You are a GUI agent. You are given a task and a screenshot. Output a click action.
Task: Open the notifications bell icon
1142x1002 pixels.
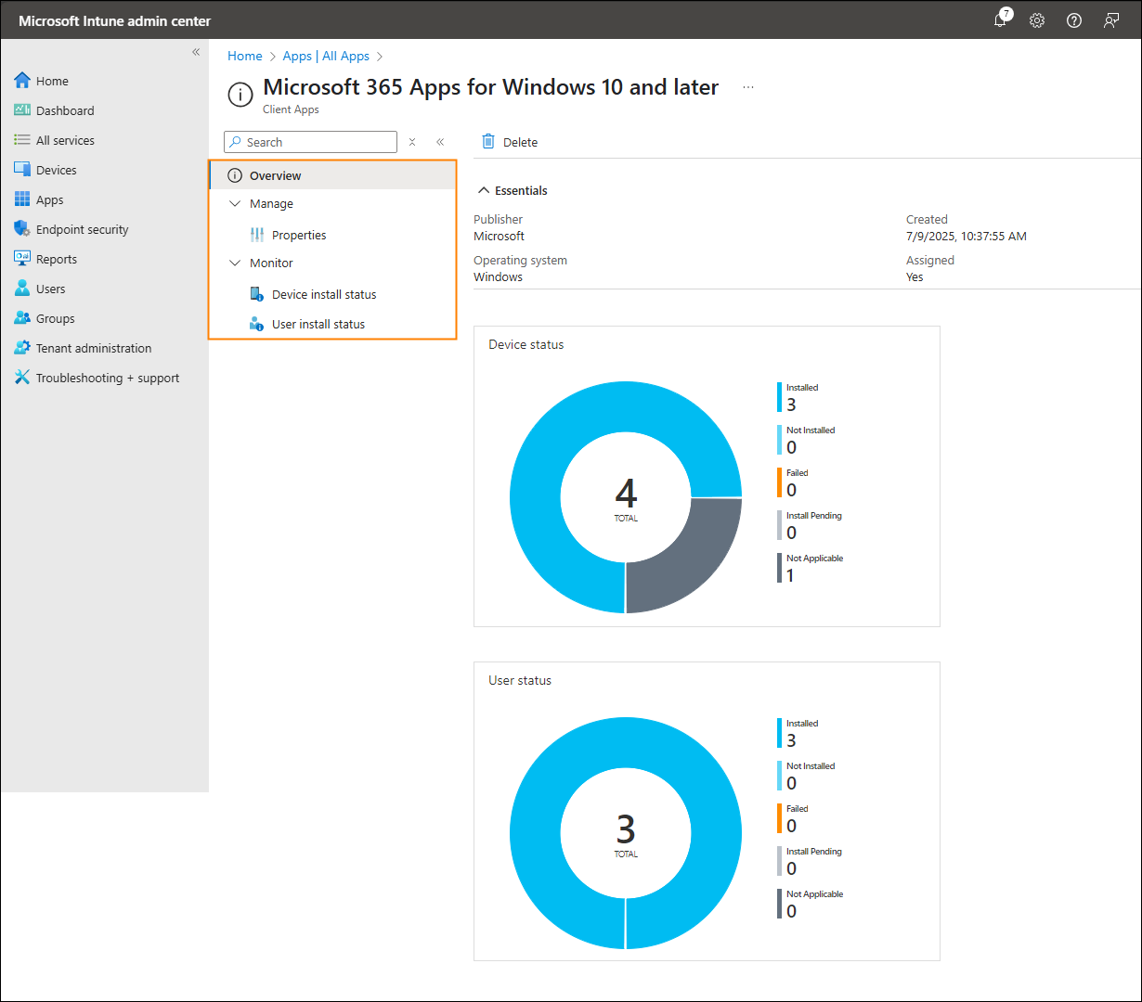1000,20
